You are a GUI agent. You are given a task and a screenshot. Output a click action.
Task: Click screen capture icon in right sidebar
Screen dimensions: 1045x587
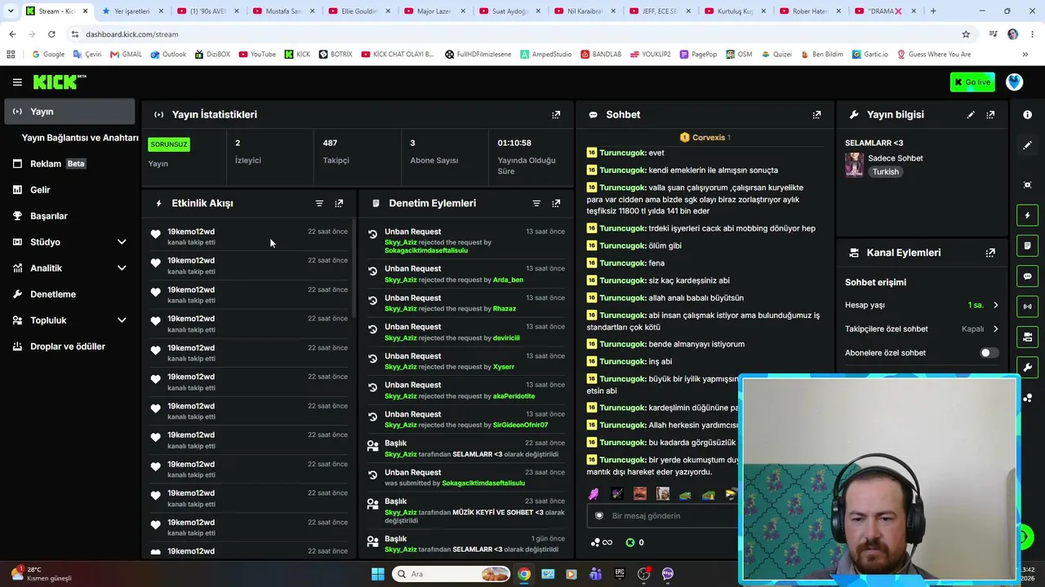point(1027,185)
